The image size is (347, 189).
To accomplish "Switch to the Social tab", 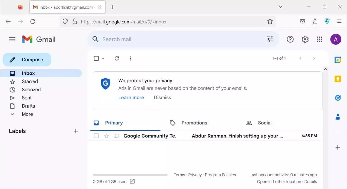I will 265,123.
